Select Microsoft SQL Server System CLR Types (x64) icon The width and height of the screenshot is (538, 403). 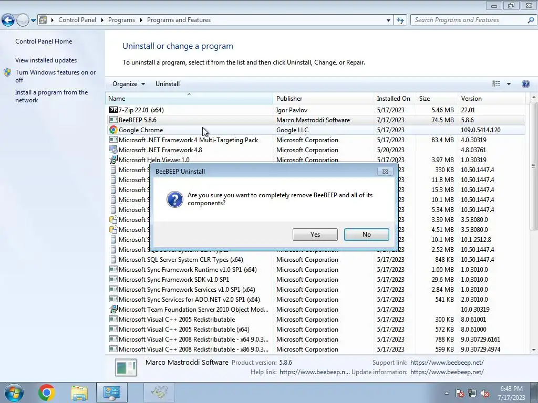[113, 259]
